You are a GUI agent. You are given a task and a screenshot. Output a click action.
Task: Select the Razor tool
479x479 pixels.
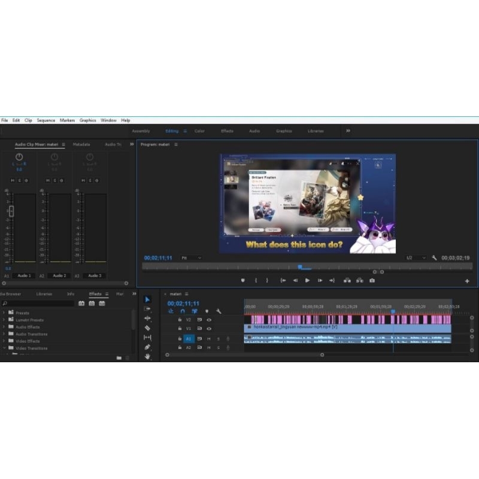[147, 328]
